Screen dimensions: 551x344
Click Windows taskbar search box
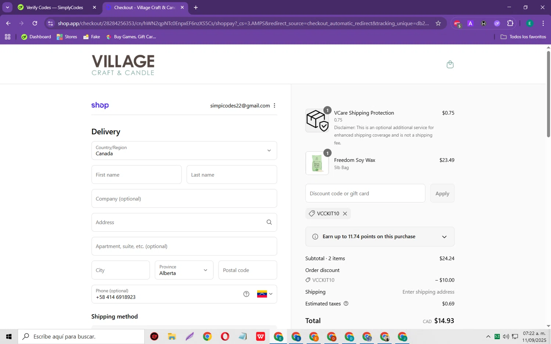coord(81,336)
